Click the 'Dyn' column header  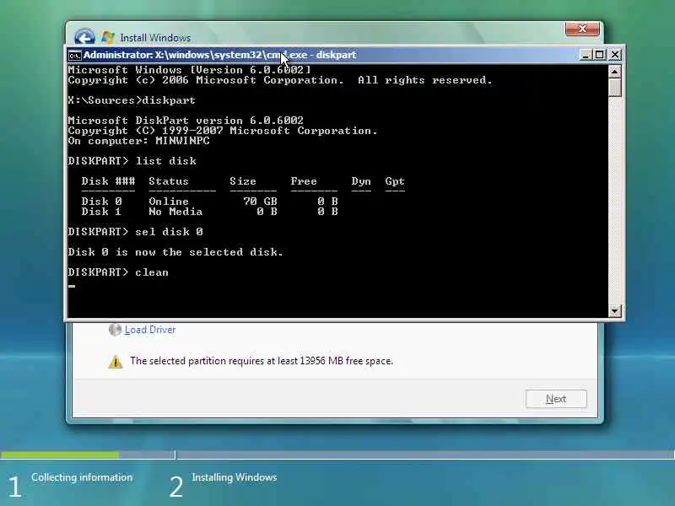coord(361,181)
